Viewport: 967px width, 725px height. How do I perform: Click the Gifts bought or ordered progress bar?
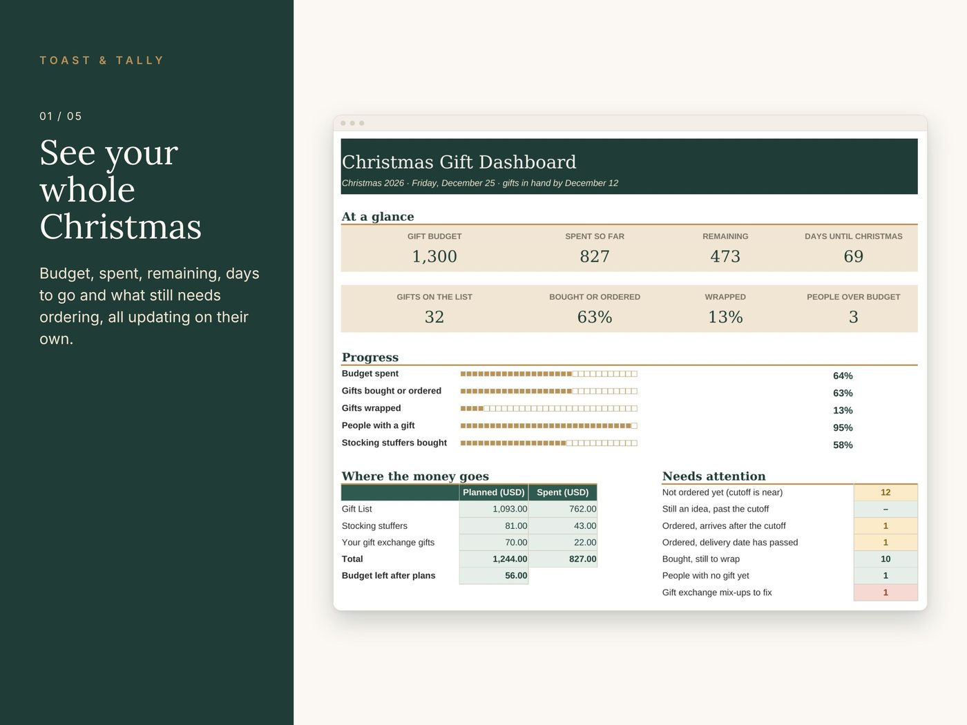[x=548, y=391]
